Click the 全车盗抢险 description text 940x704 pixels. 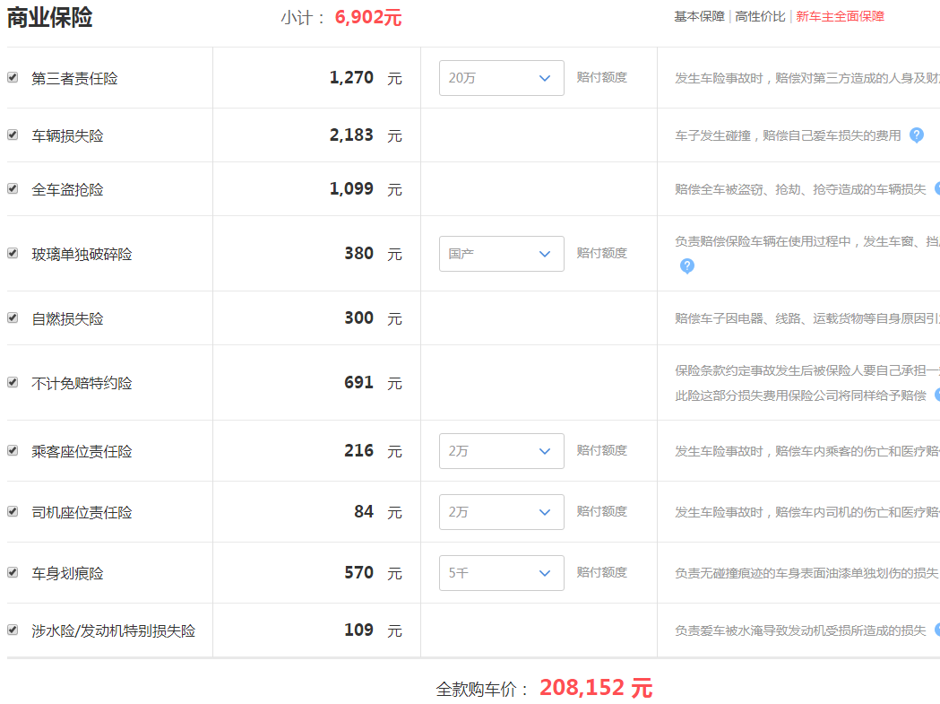[800, 189]
